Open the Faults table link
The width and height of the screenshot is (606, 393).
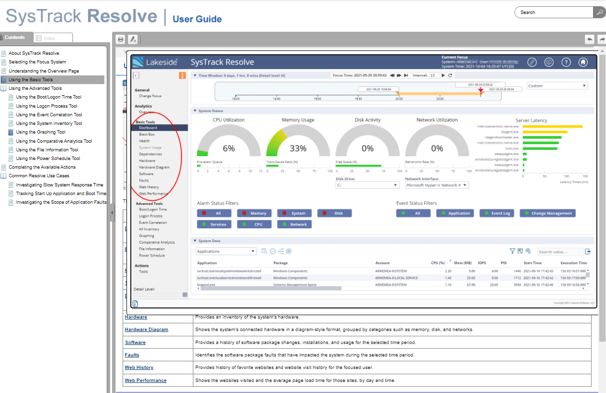[x=132, y=355]
